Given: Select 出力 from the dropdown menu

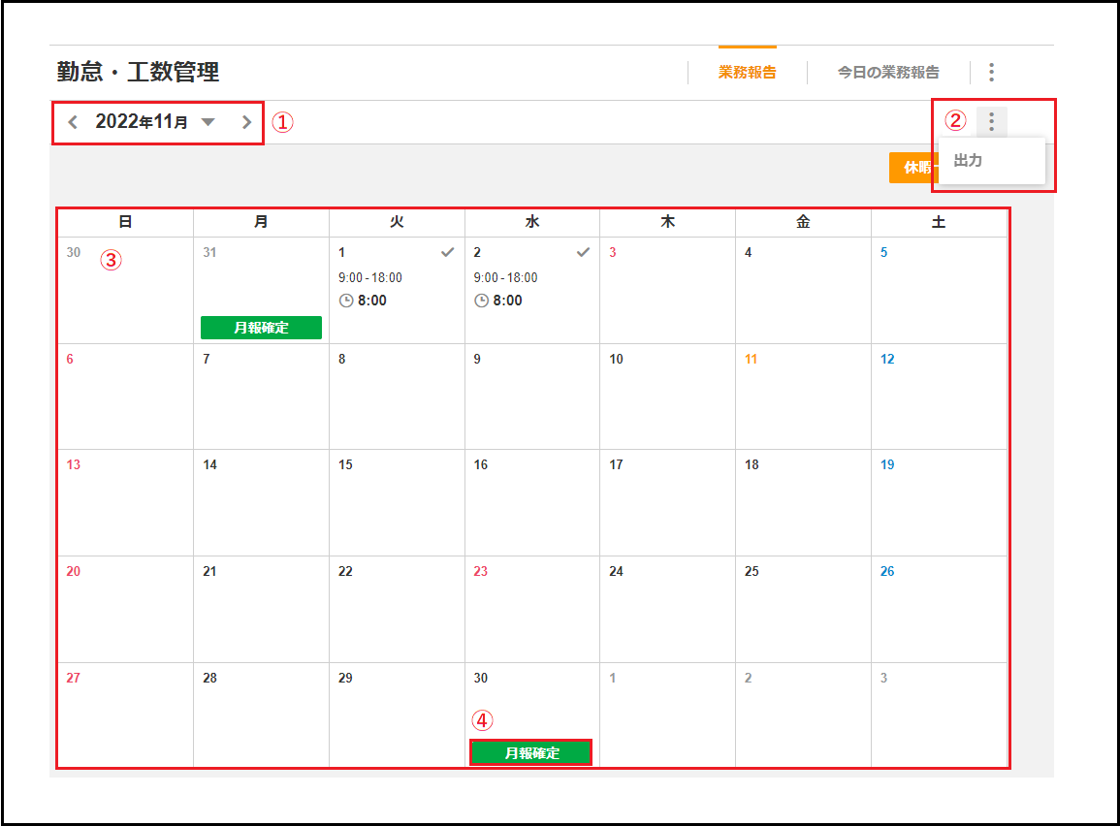Looking at the screenshot, I should click(x=968, y=161).
